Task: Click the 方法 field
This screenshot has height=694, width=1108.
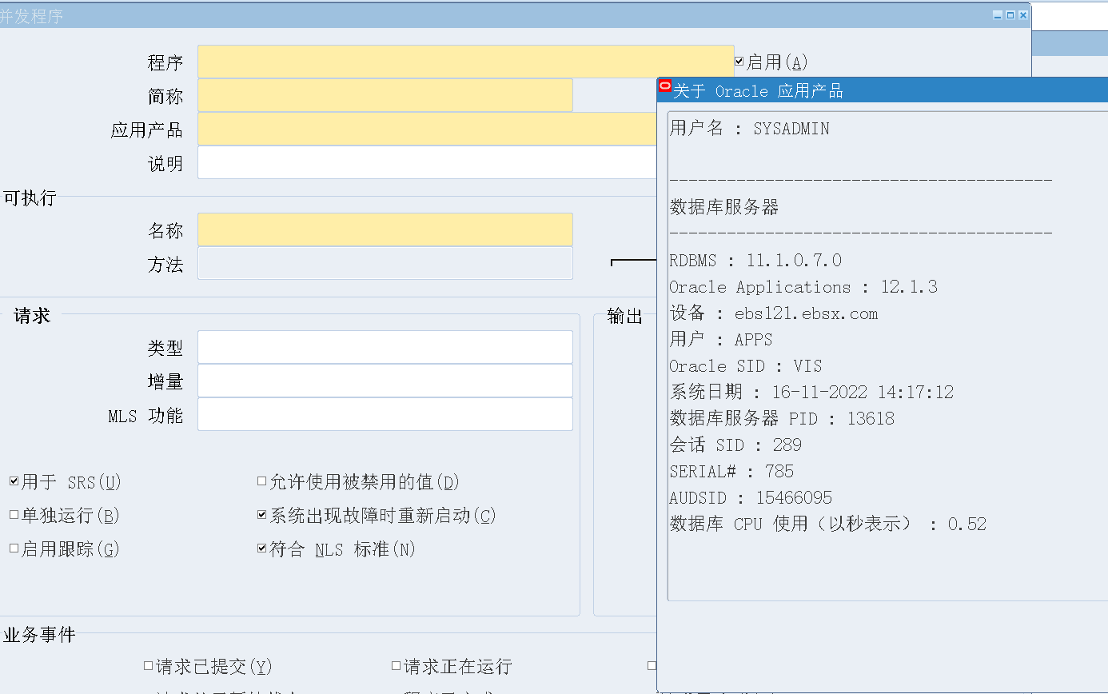Action: coord(385,263)
